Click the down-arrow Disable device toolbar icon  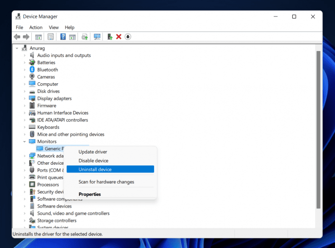(x=128, y=37)
